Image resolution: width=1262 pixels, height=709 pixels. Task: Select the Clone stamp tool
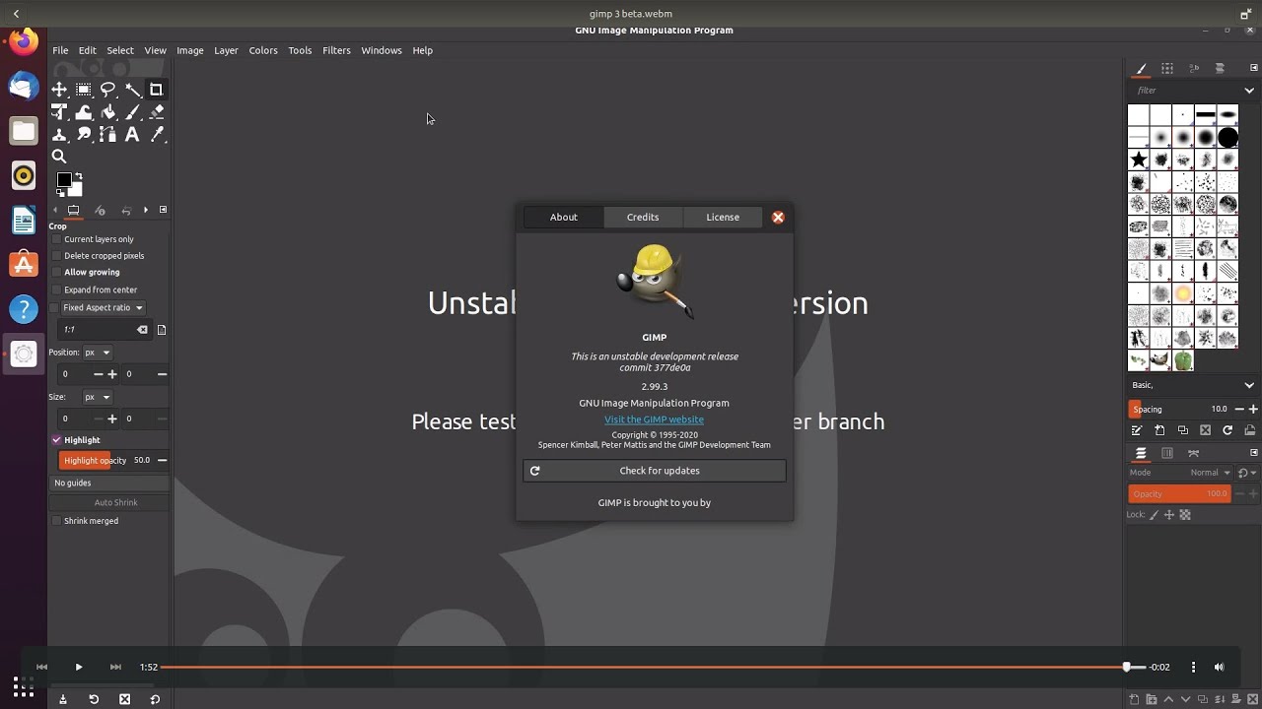point(59,135)
